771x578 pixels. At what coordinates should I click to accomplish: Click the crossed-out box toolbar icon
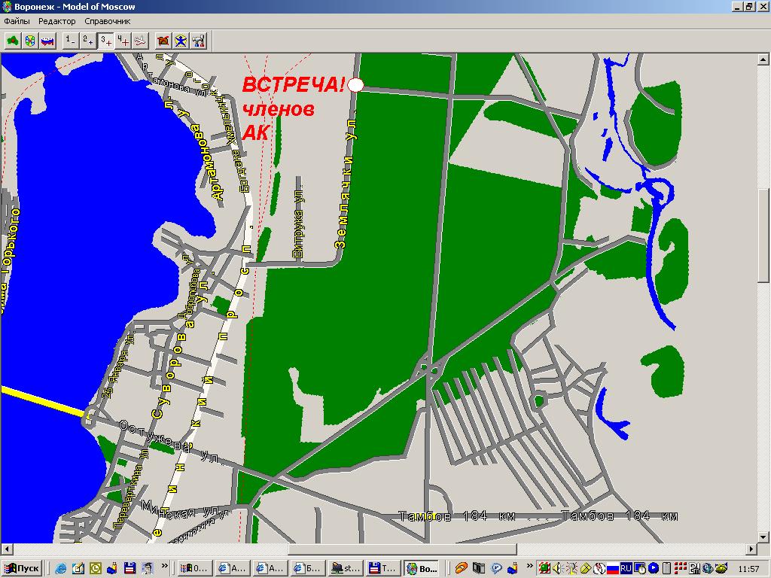pyautogui.click(x=163, y=41)
